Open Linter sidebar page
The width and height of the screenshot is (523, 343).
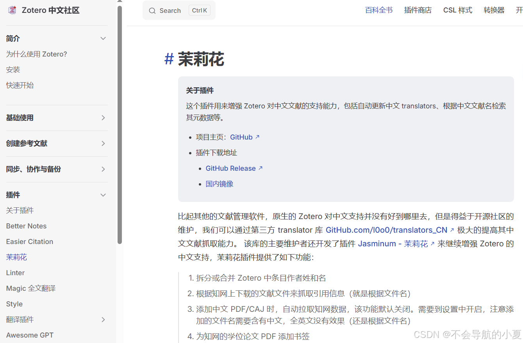click(x=15, y=273)
